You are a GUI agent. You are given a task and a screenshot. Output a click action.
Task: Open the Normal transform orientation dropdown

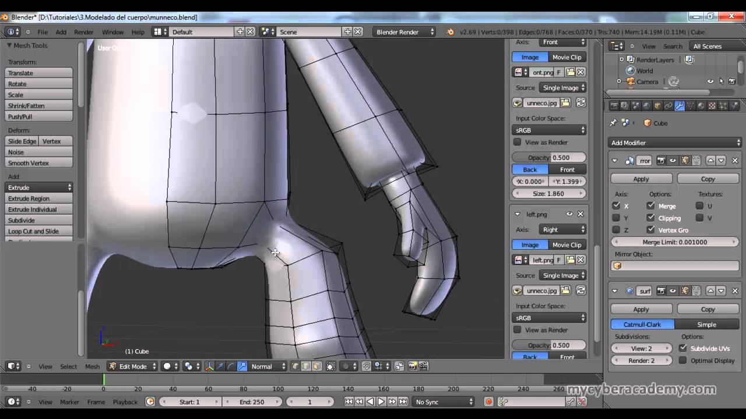[268, 366]
